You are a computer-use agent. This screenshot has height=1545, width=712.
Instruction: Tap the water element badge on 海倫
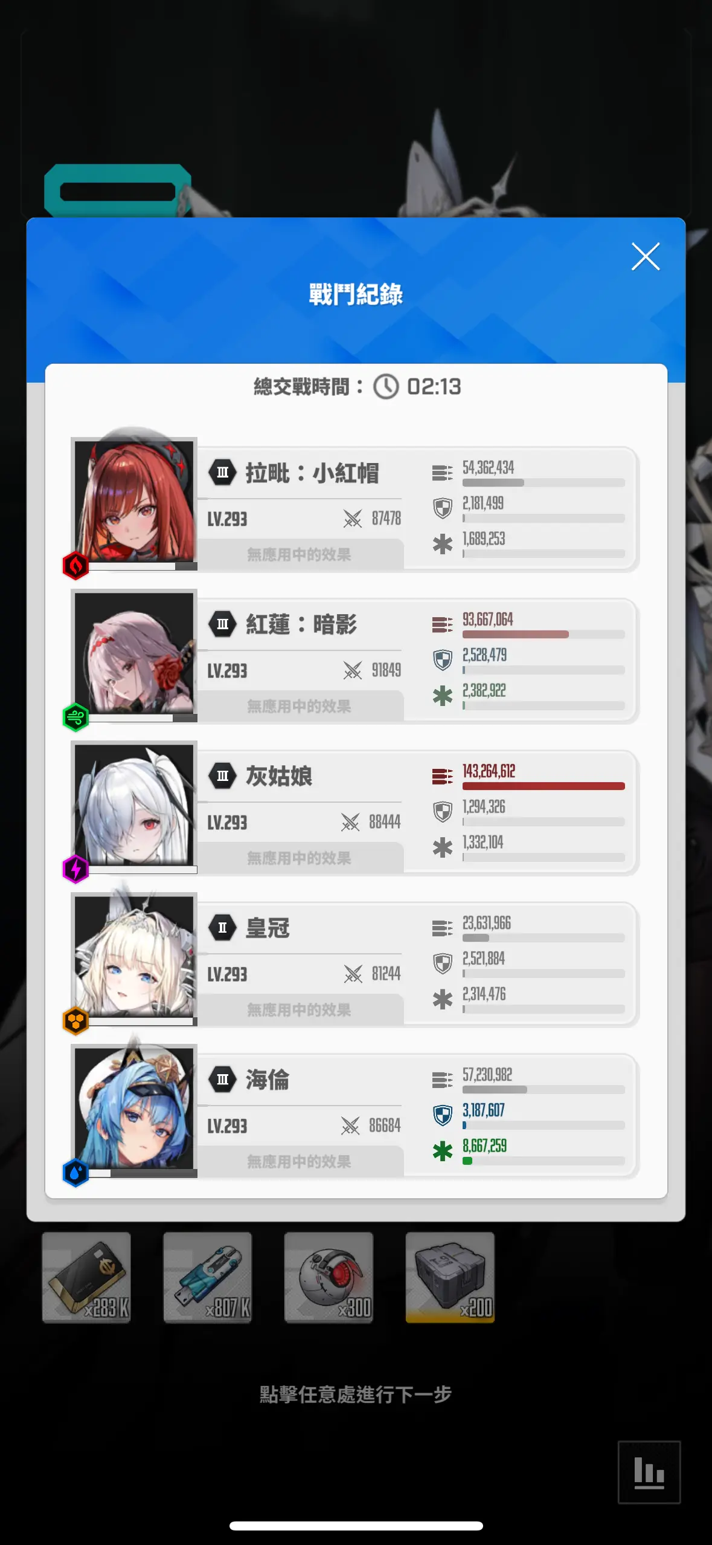click(75, 1173)
